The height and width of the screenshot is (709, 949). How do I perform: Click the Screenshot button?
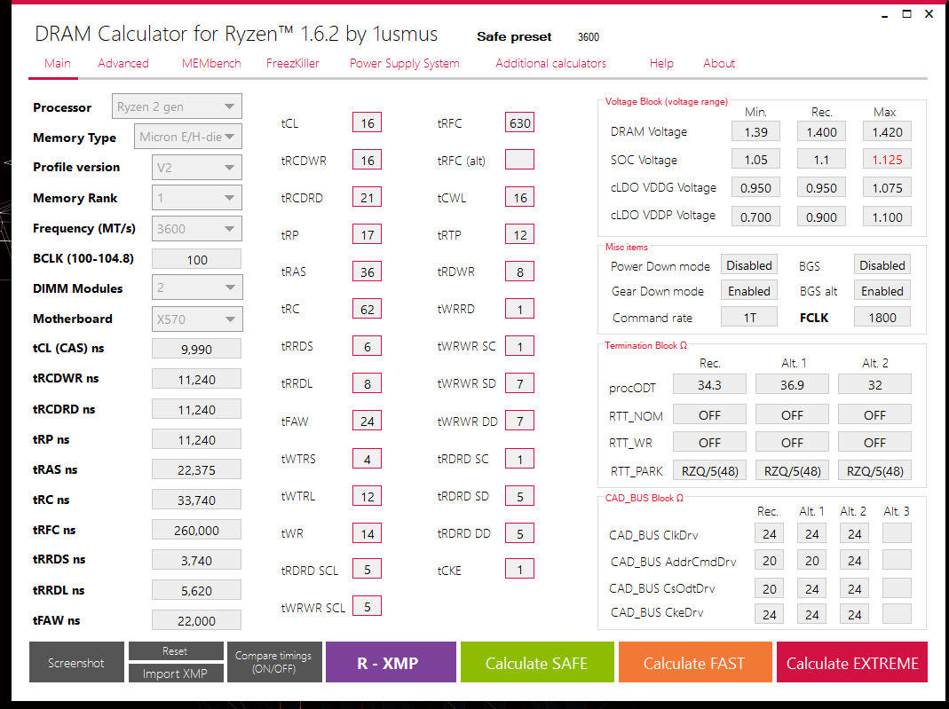tap(76, 663)
